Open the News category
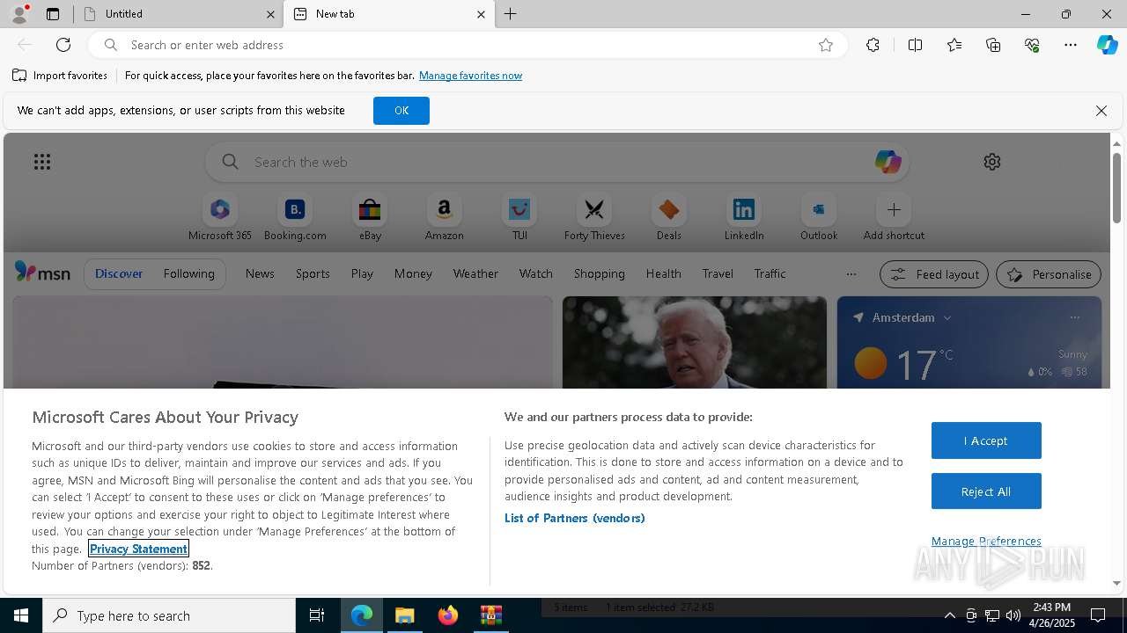The image size is (1127, 633). pyautogui.click(x=260, y=273)
